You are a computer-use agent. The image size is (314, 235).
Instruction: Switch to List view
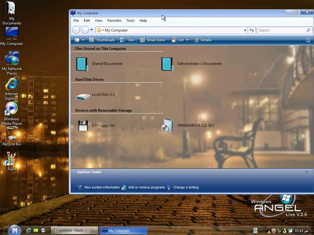pos(178,40)
